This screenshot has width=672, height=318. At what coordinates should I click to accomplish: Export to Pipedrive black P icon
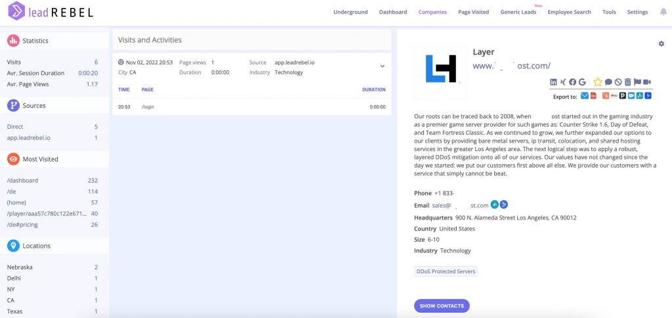(x=623, y=96)
